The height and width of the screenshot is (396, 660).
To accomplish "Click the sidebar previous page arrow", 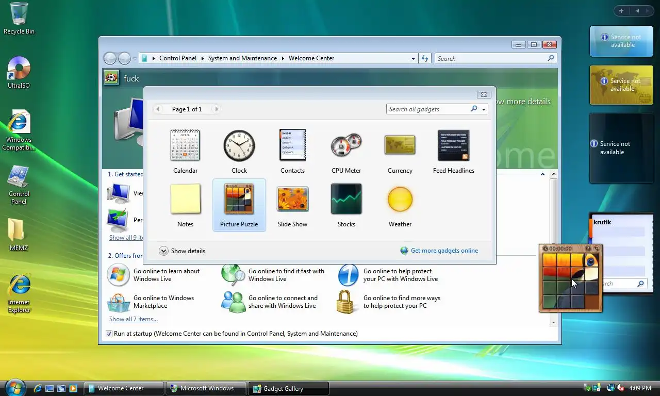I will [x=637, y=11].
